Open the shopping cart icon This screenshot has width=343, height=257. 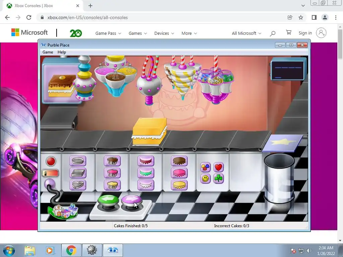point(288,32)
